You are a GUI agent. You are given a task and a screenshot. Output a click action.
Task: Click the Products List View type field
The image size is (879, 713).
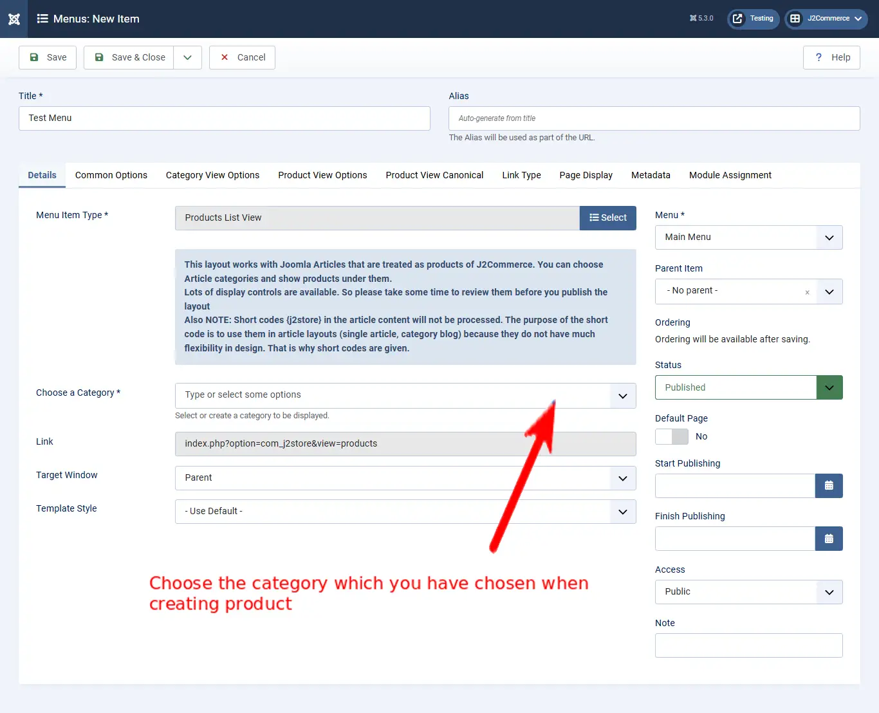point(377,218)
